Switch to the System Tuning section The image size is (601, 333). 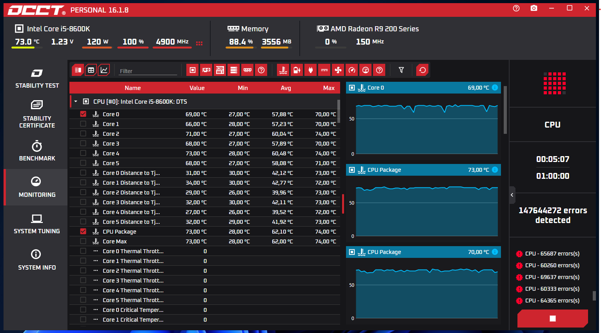(x=37, y=224)
